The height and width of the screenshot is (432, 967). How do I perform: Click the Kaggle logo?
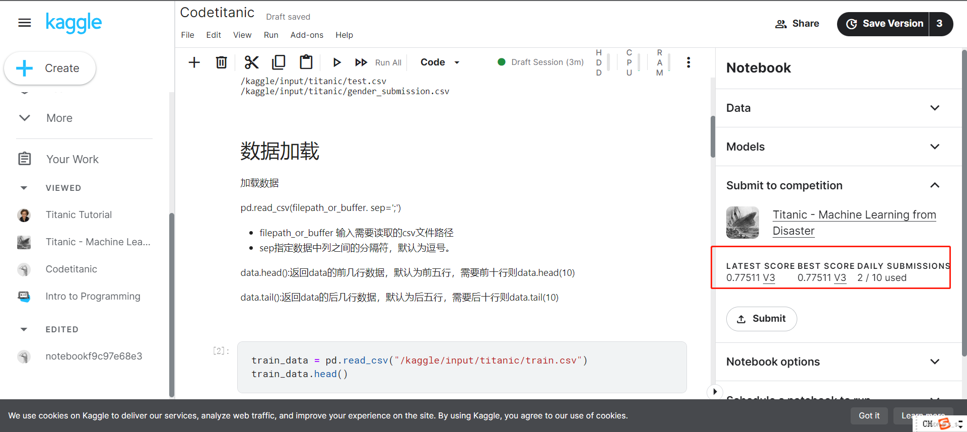click(x=74, y=23)
